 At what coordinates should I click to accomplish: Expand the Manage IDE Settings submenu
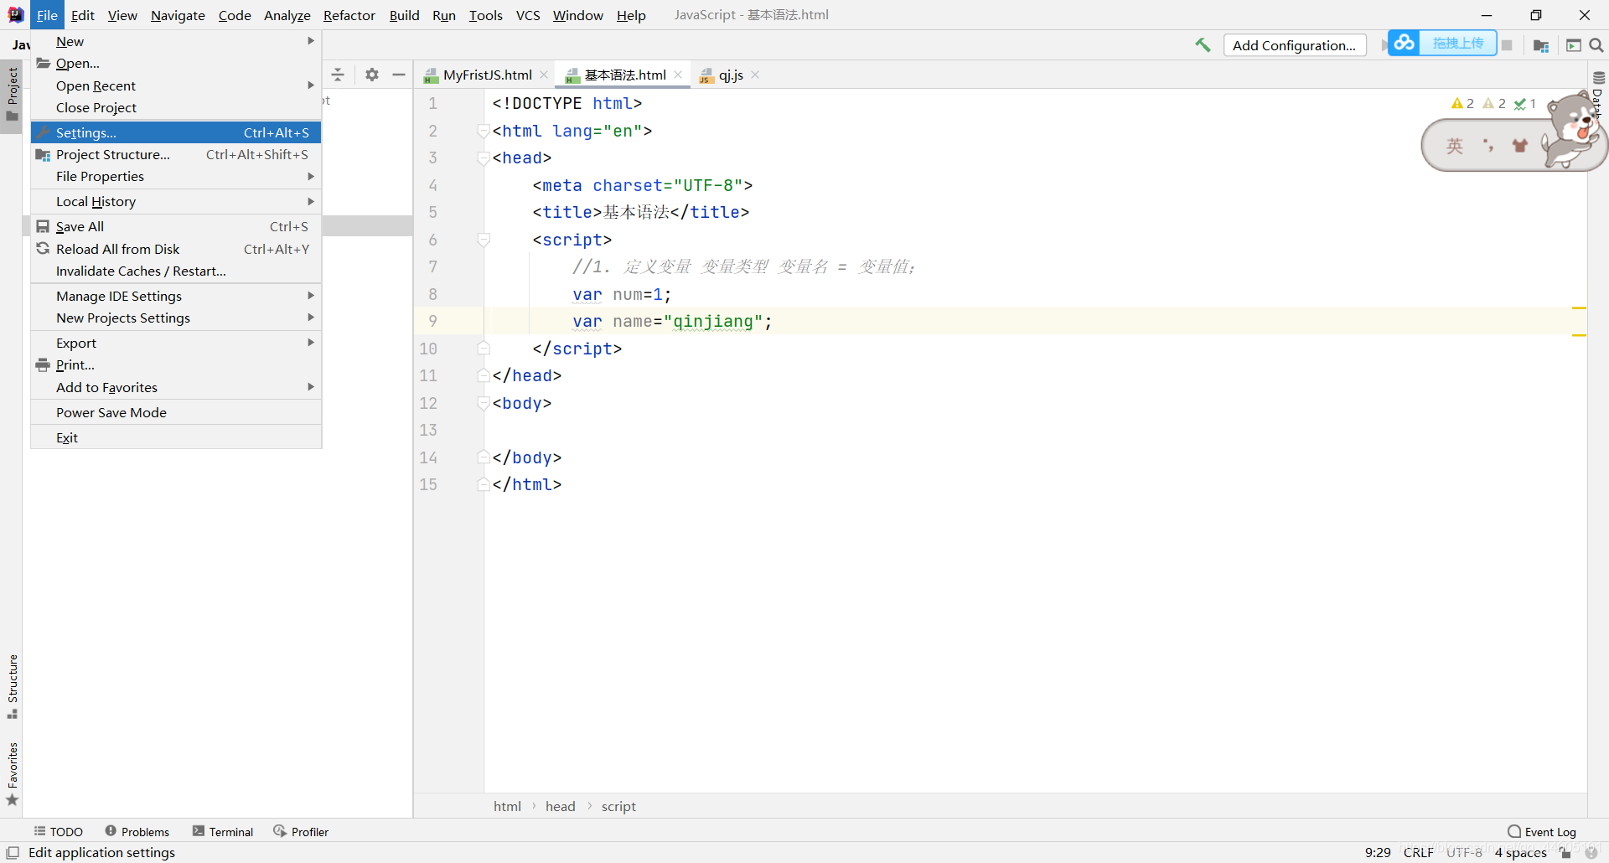176,296
